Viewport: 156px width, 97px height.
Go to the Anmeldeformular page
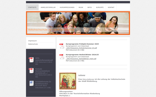tap(48, 7)
